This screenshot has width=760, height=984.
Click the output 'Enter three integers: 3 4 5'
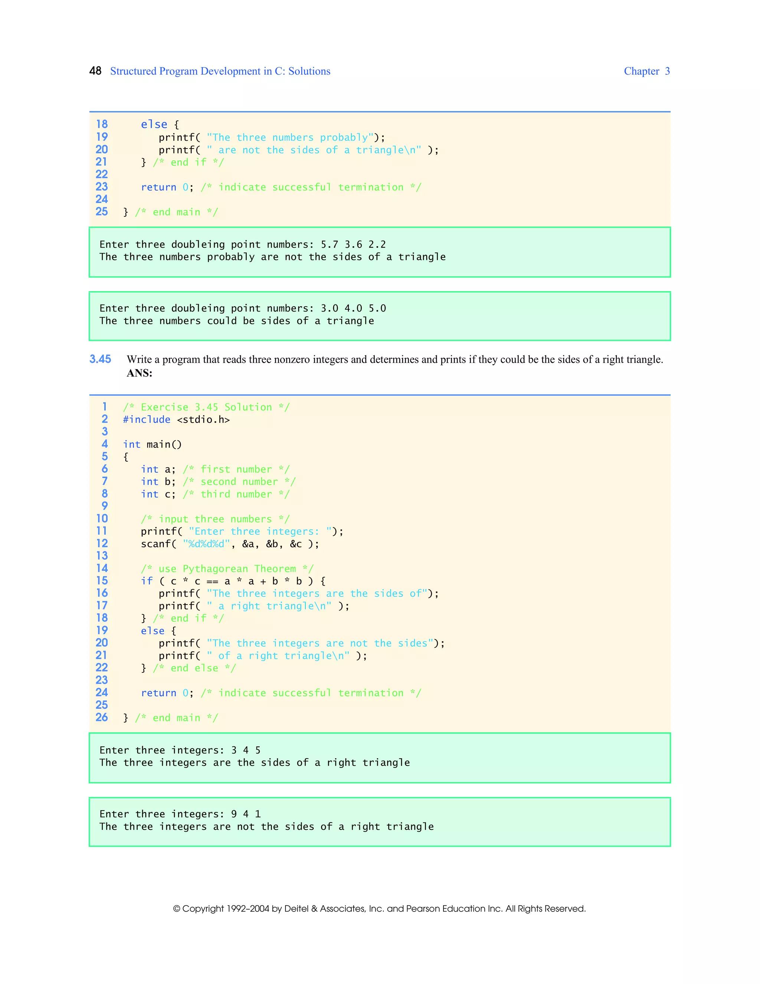(180, 750)
